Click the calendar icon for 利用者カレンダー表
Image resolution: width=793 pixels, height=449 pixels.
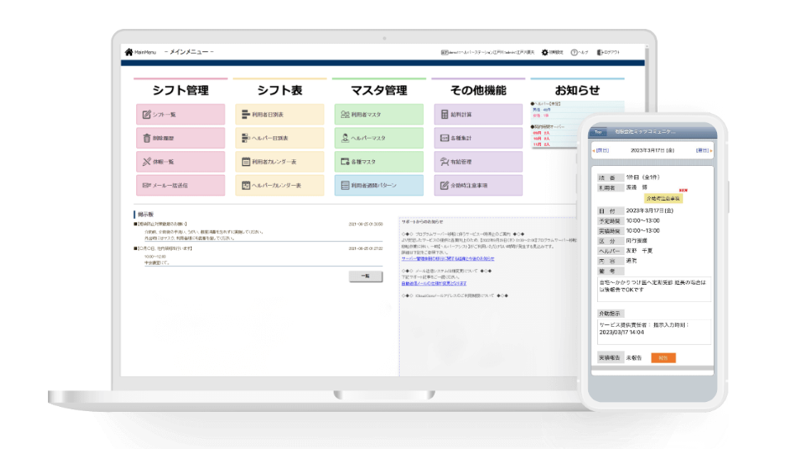pos(246,162)
